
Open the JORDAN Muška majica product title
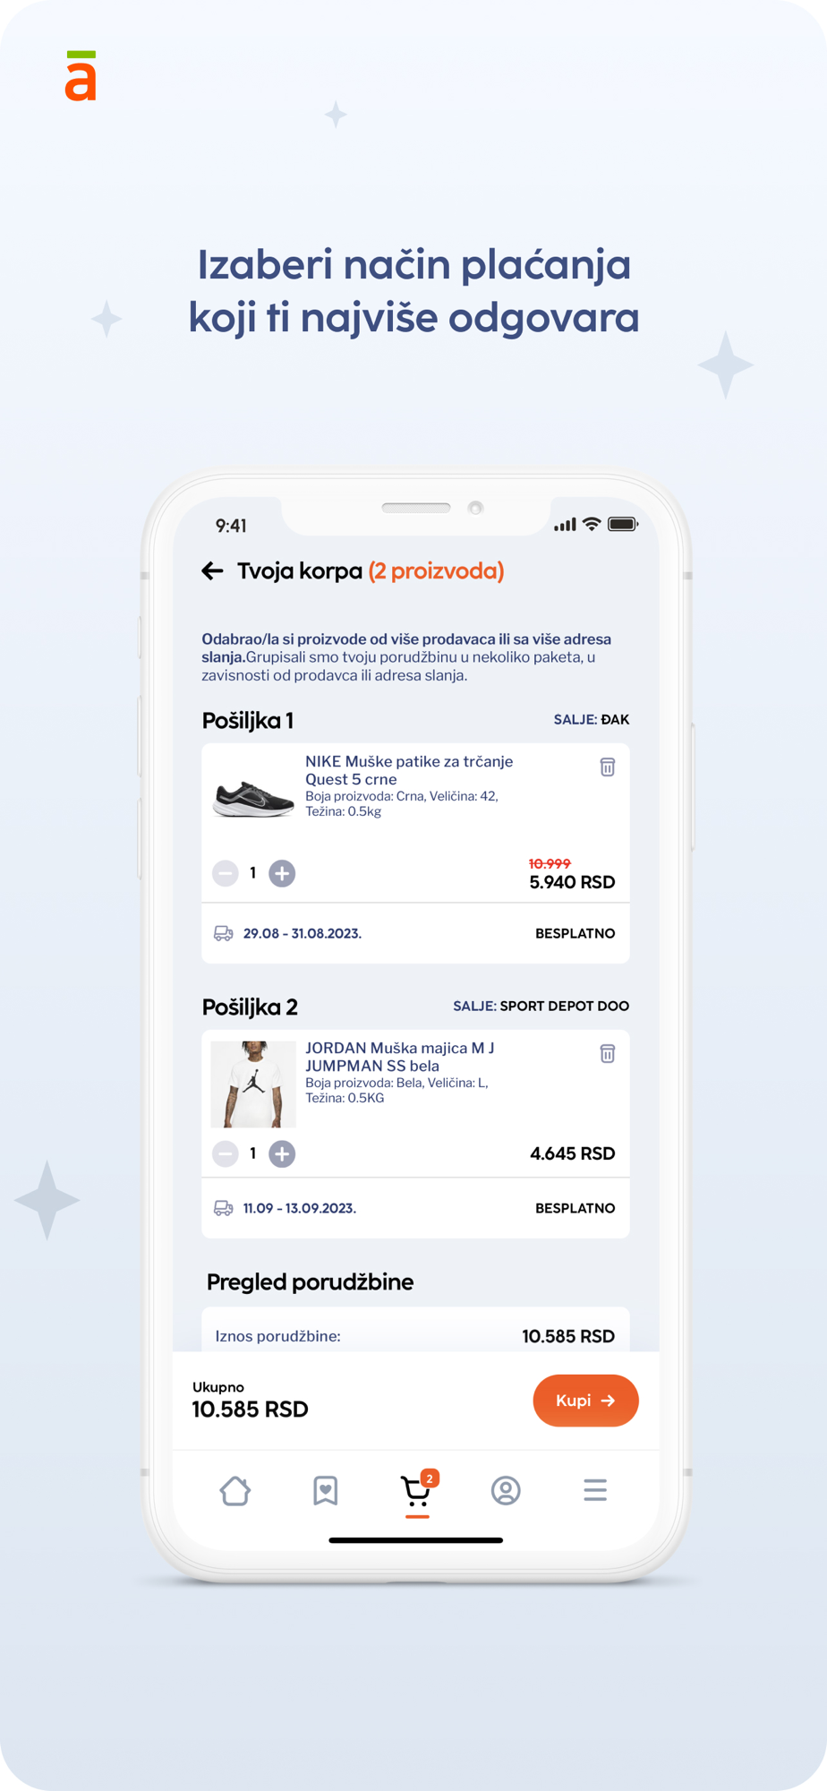400,1057
